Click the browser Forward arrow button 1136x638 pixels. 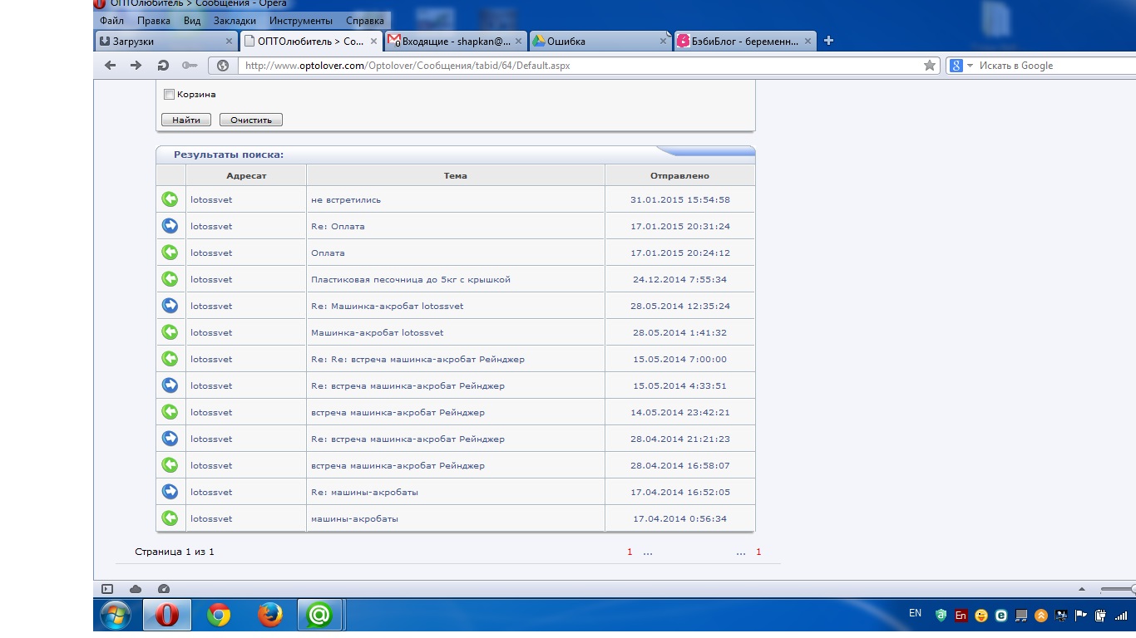point(136,66)
